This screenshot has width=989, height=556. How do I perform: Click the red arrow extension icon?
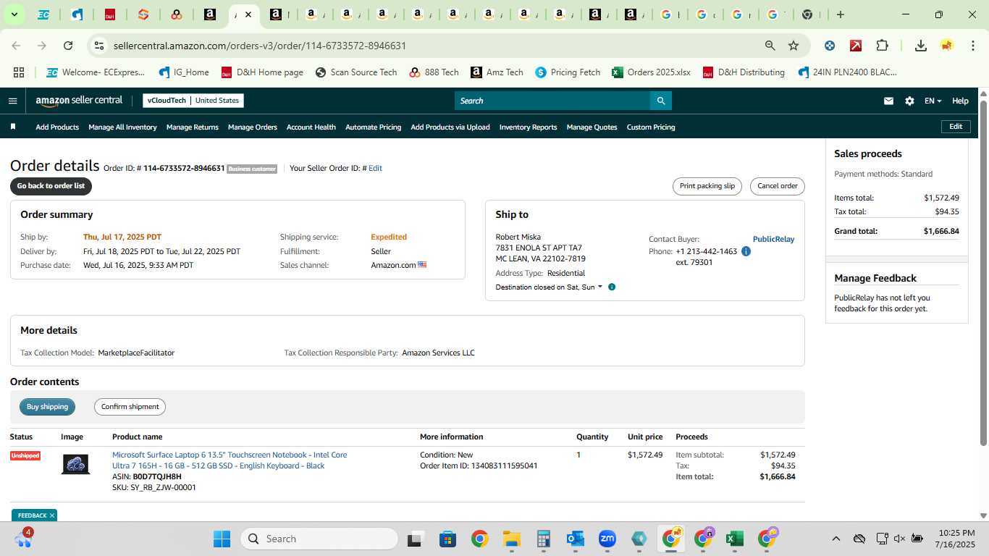(856, 46)
